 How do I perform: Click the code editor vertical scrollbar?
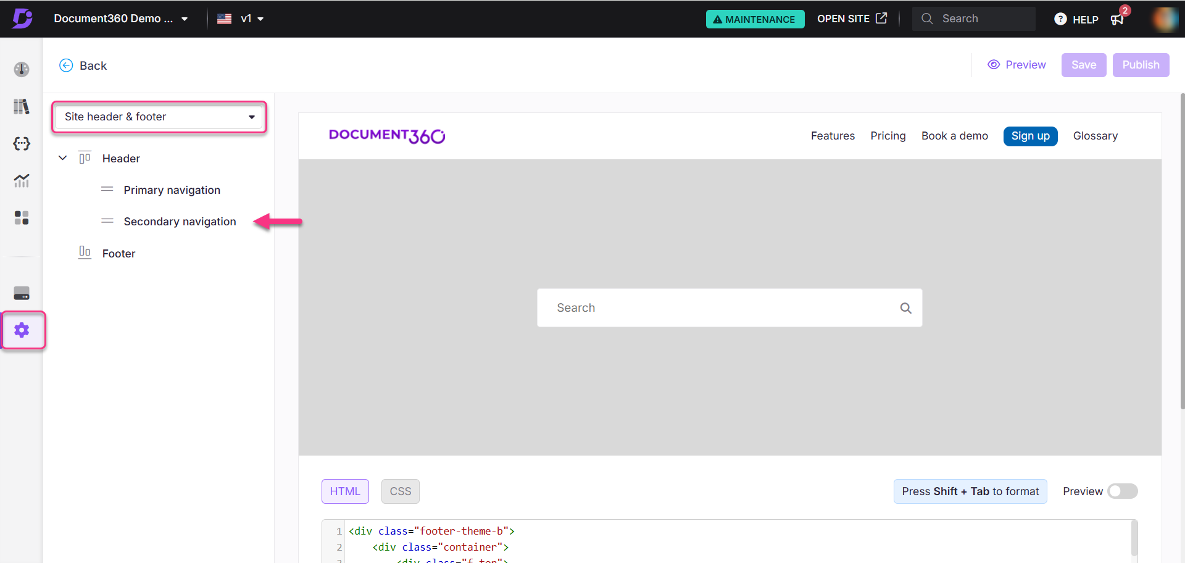1134,538
